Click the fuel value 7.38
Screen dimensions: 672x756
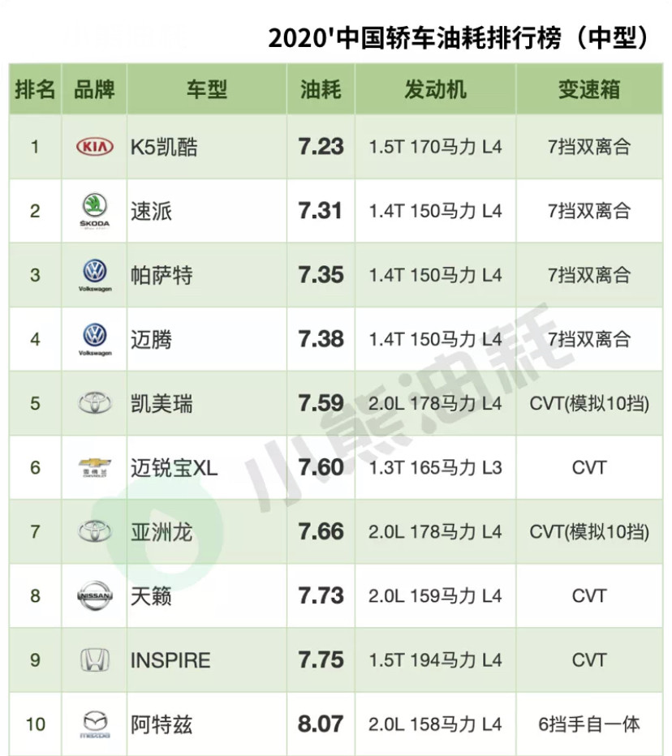(x=321, y=339)
